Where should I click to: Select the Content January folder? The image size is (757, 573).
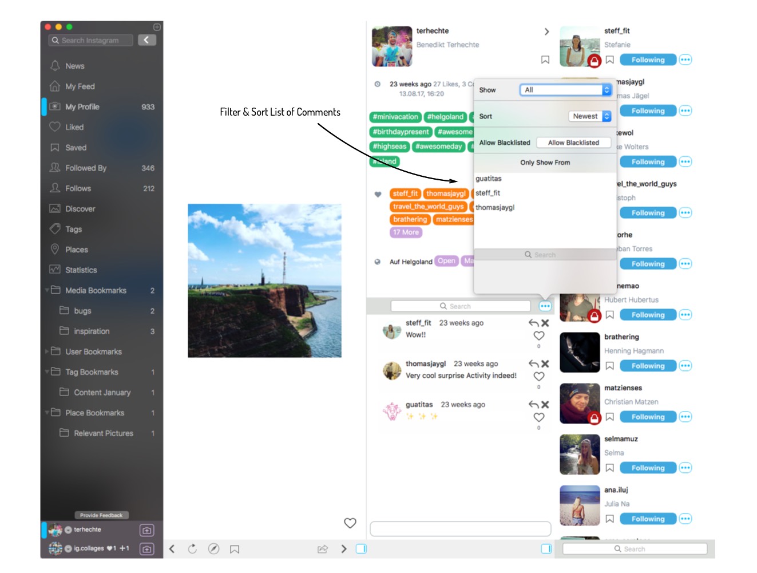pos(101,393)
